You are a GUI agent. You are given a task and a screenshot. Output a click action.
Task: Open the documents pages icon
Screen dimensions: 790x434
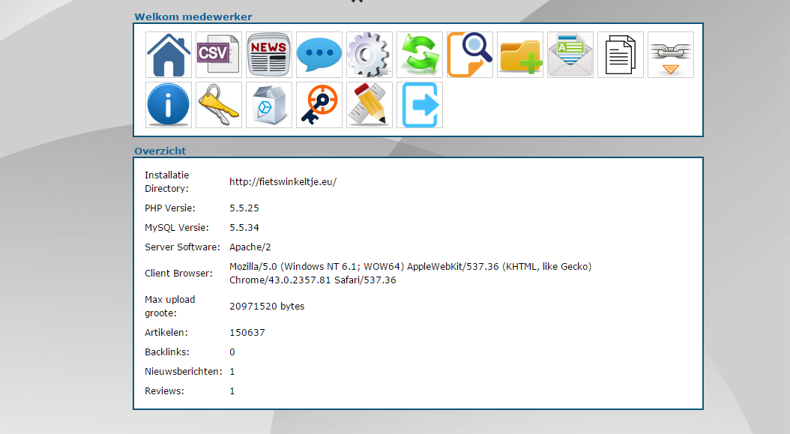(620, 55)
